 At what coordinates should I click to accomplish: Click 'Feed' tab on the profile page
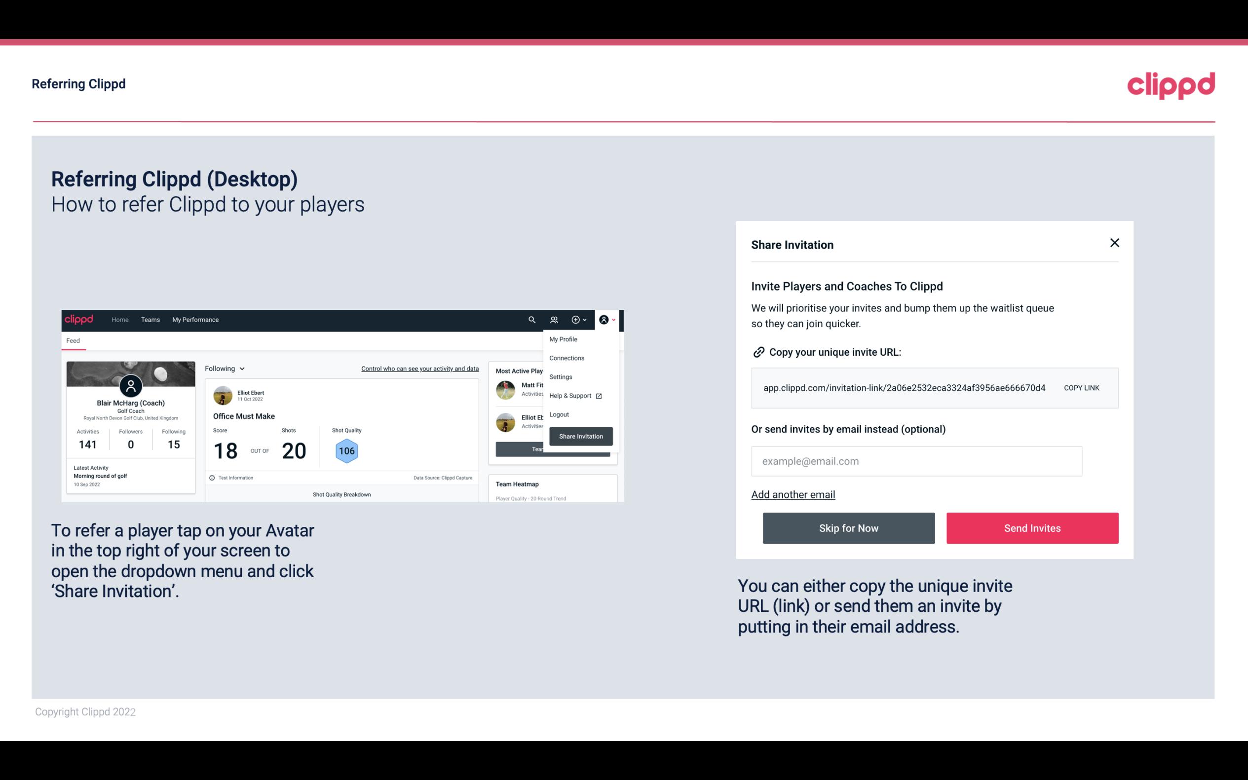click(x=73, y=340)
